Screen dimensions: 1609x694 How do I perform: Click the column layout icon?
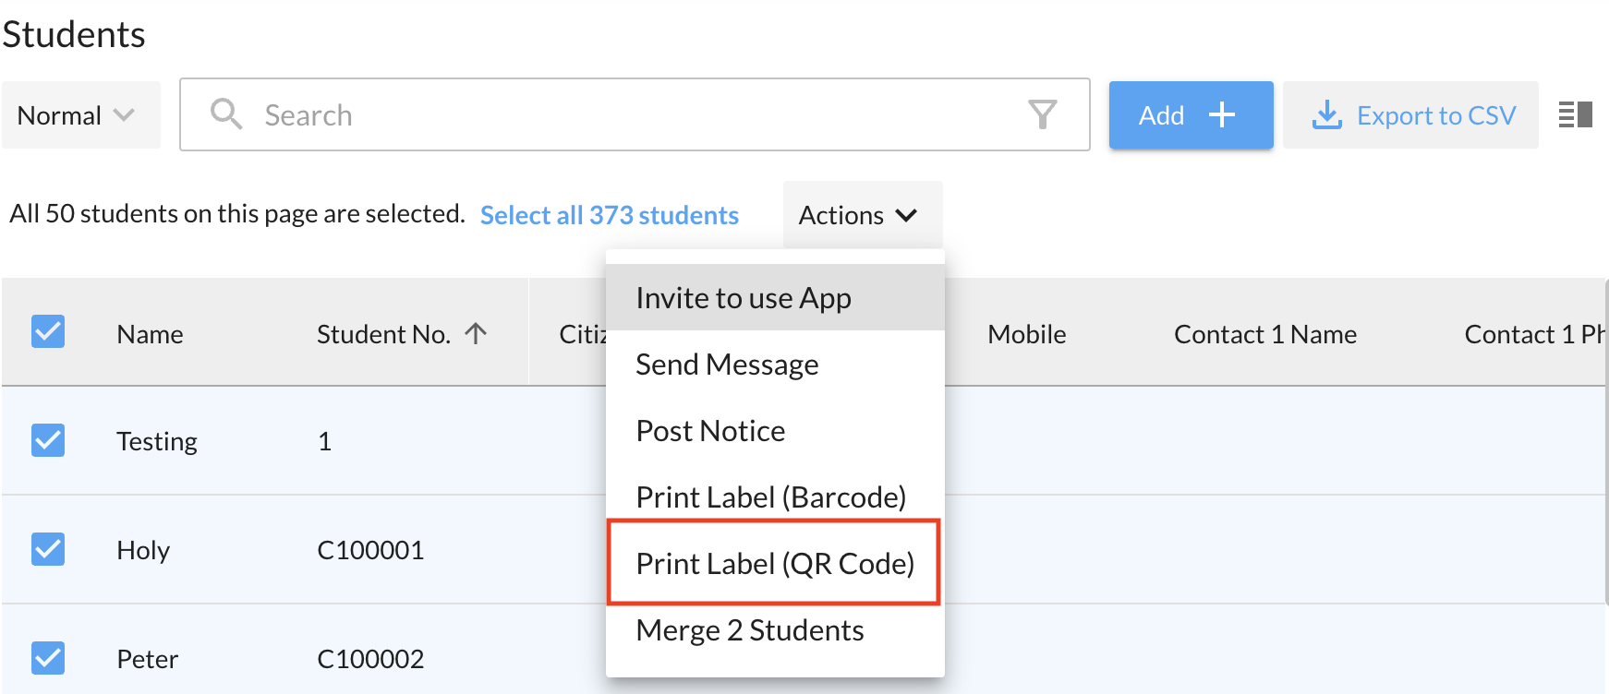coord(1575,114)
